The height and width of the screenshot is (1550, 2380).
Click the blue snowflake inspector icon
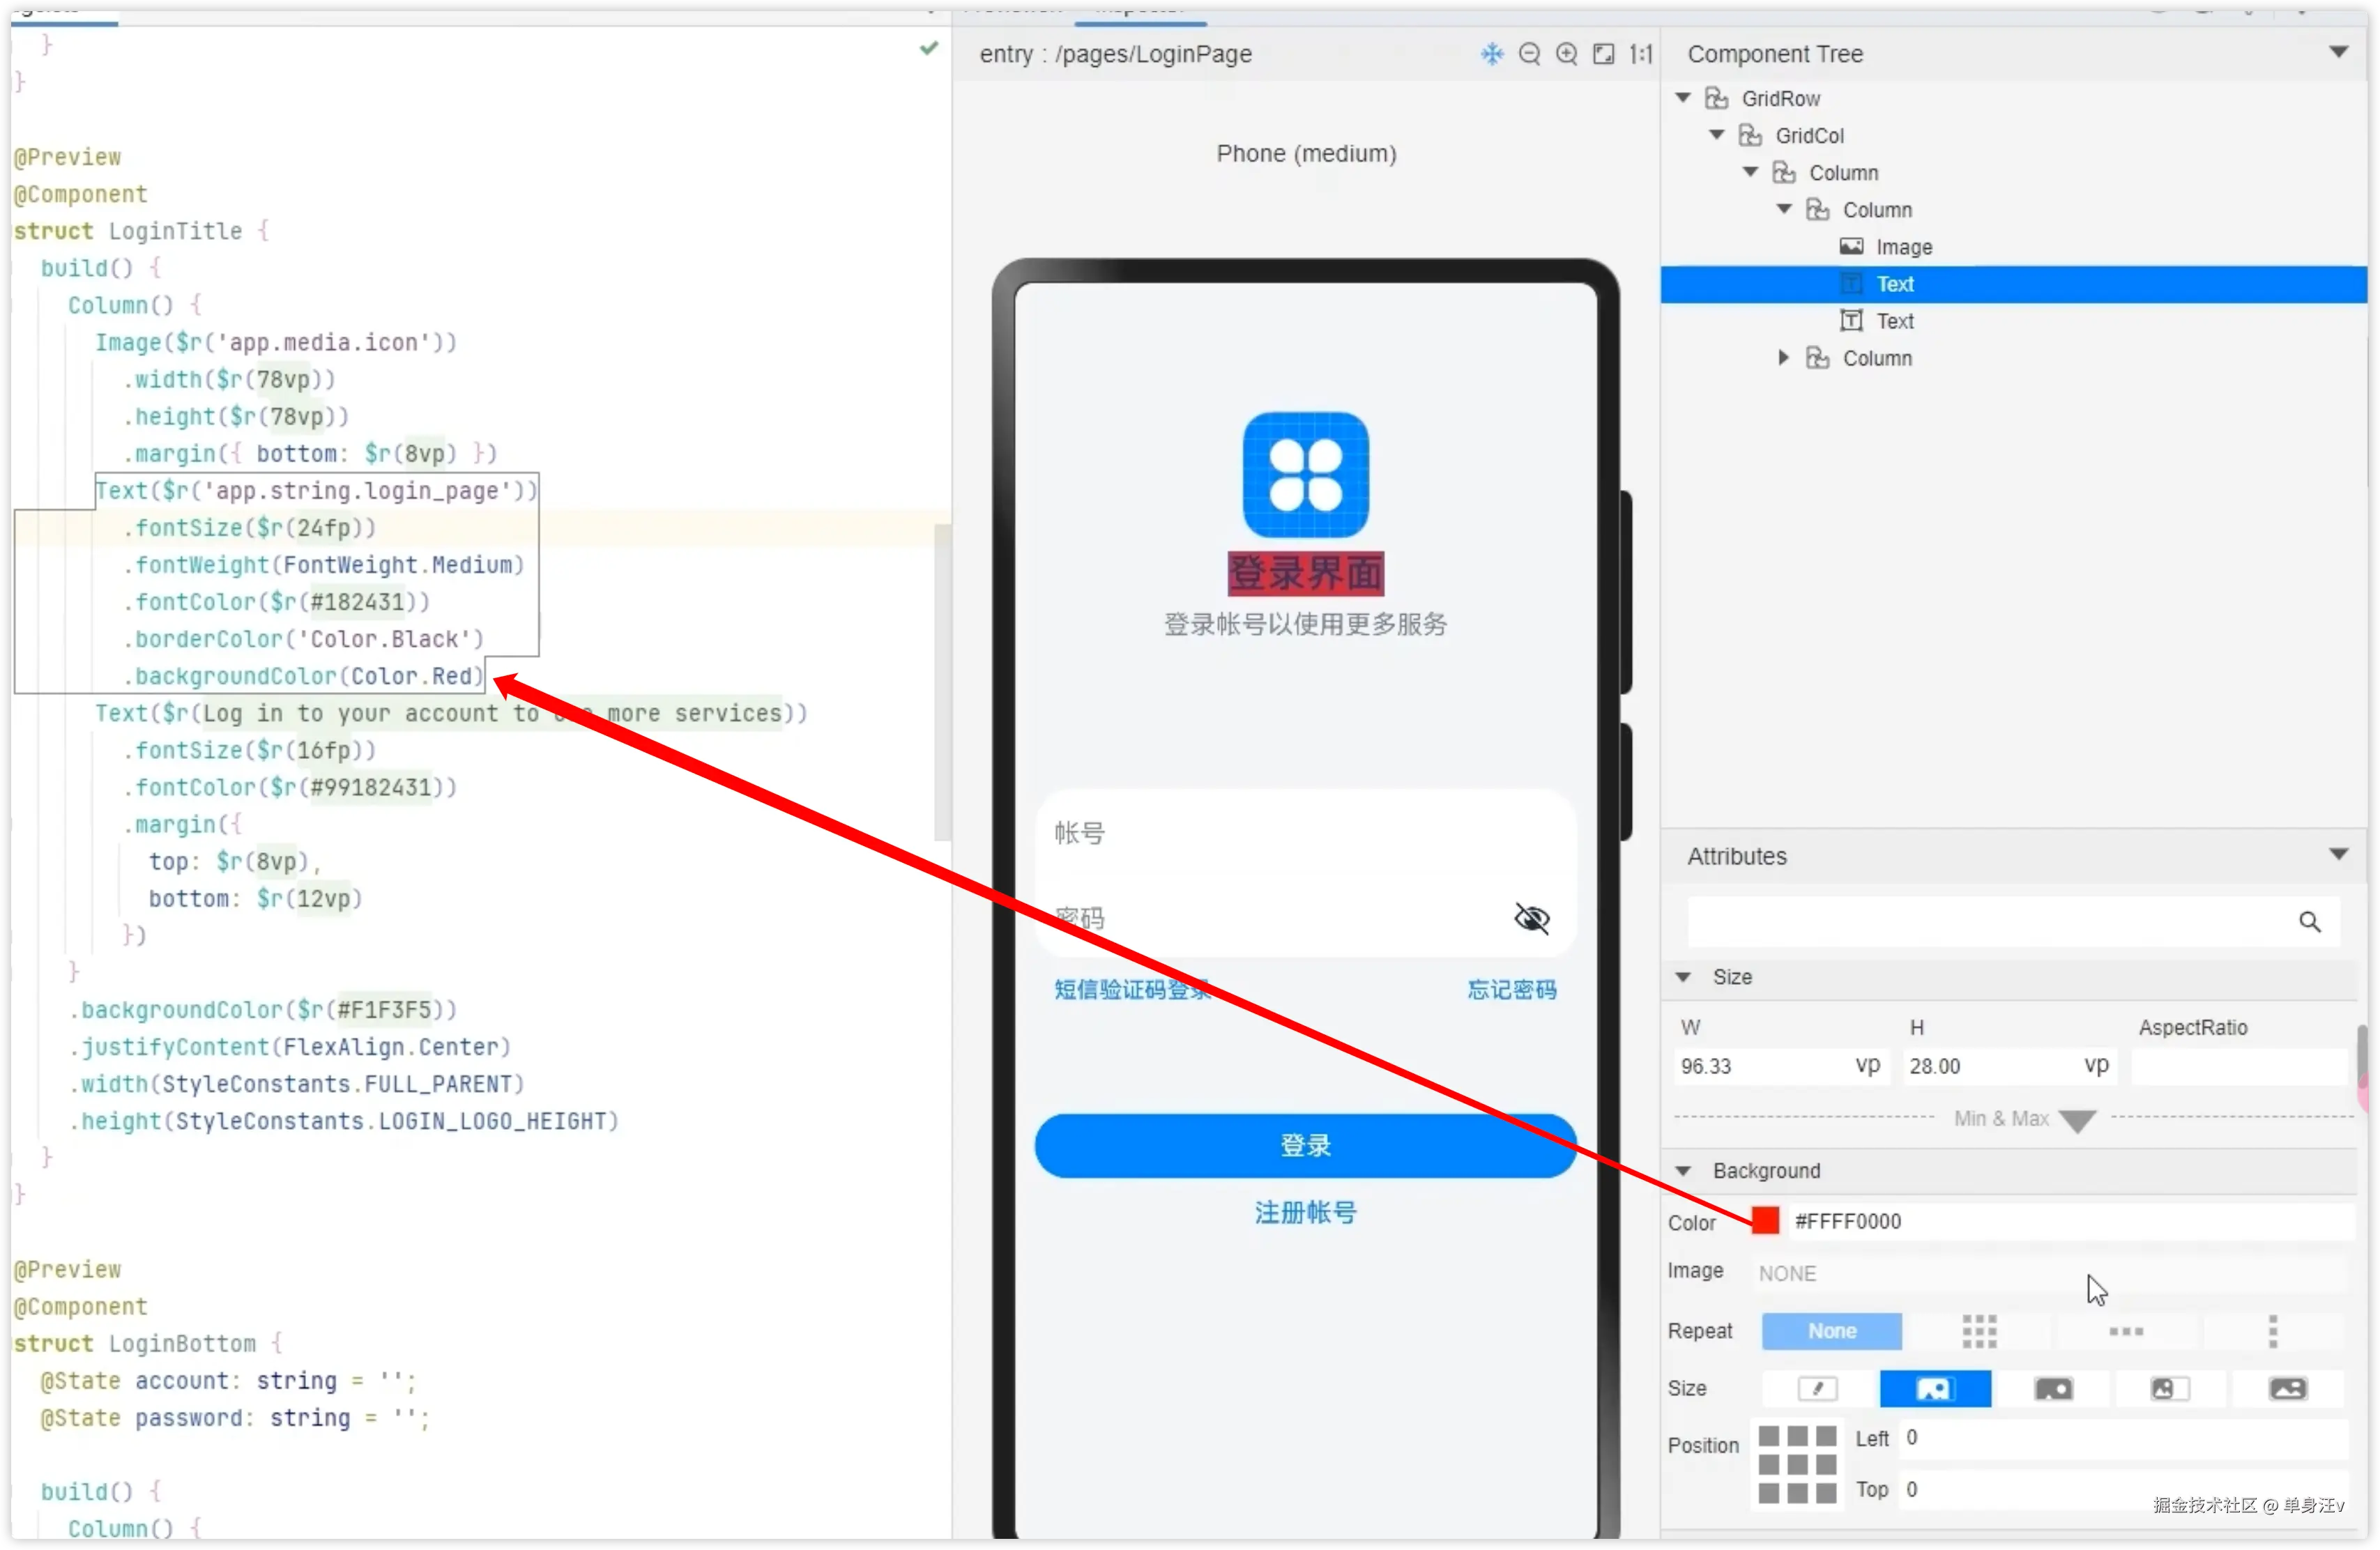tap(1491, 54)
